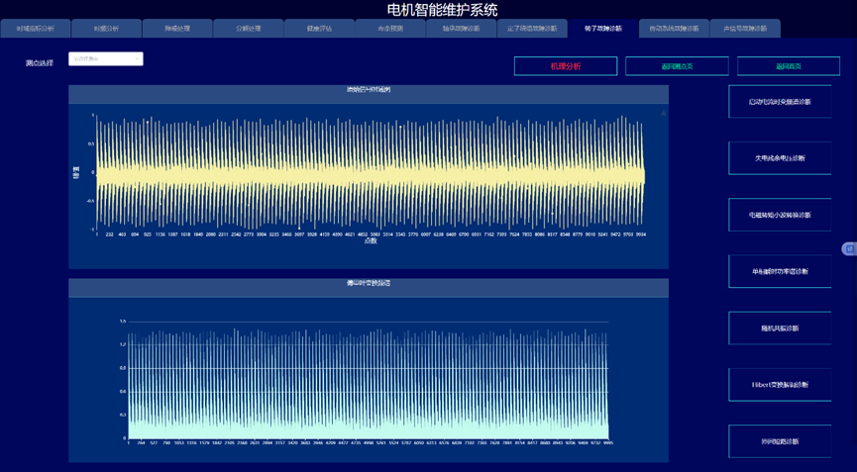Select the 转子故障诊断 tab
The width and height of the screenshot is (857, 472).
pos(602,29)
